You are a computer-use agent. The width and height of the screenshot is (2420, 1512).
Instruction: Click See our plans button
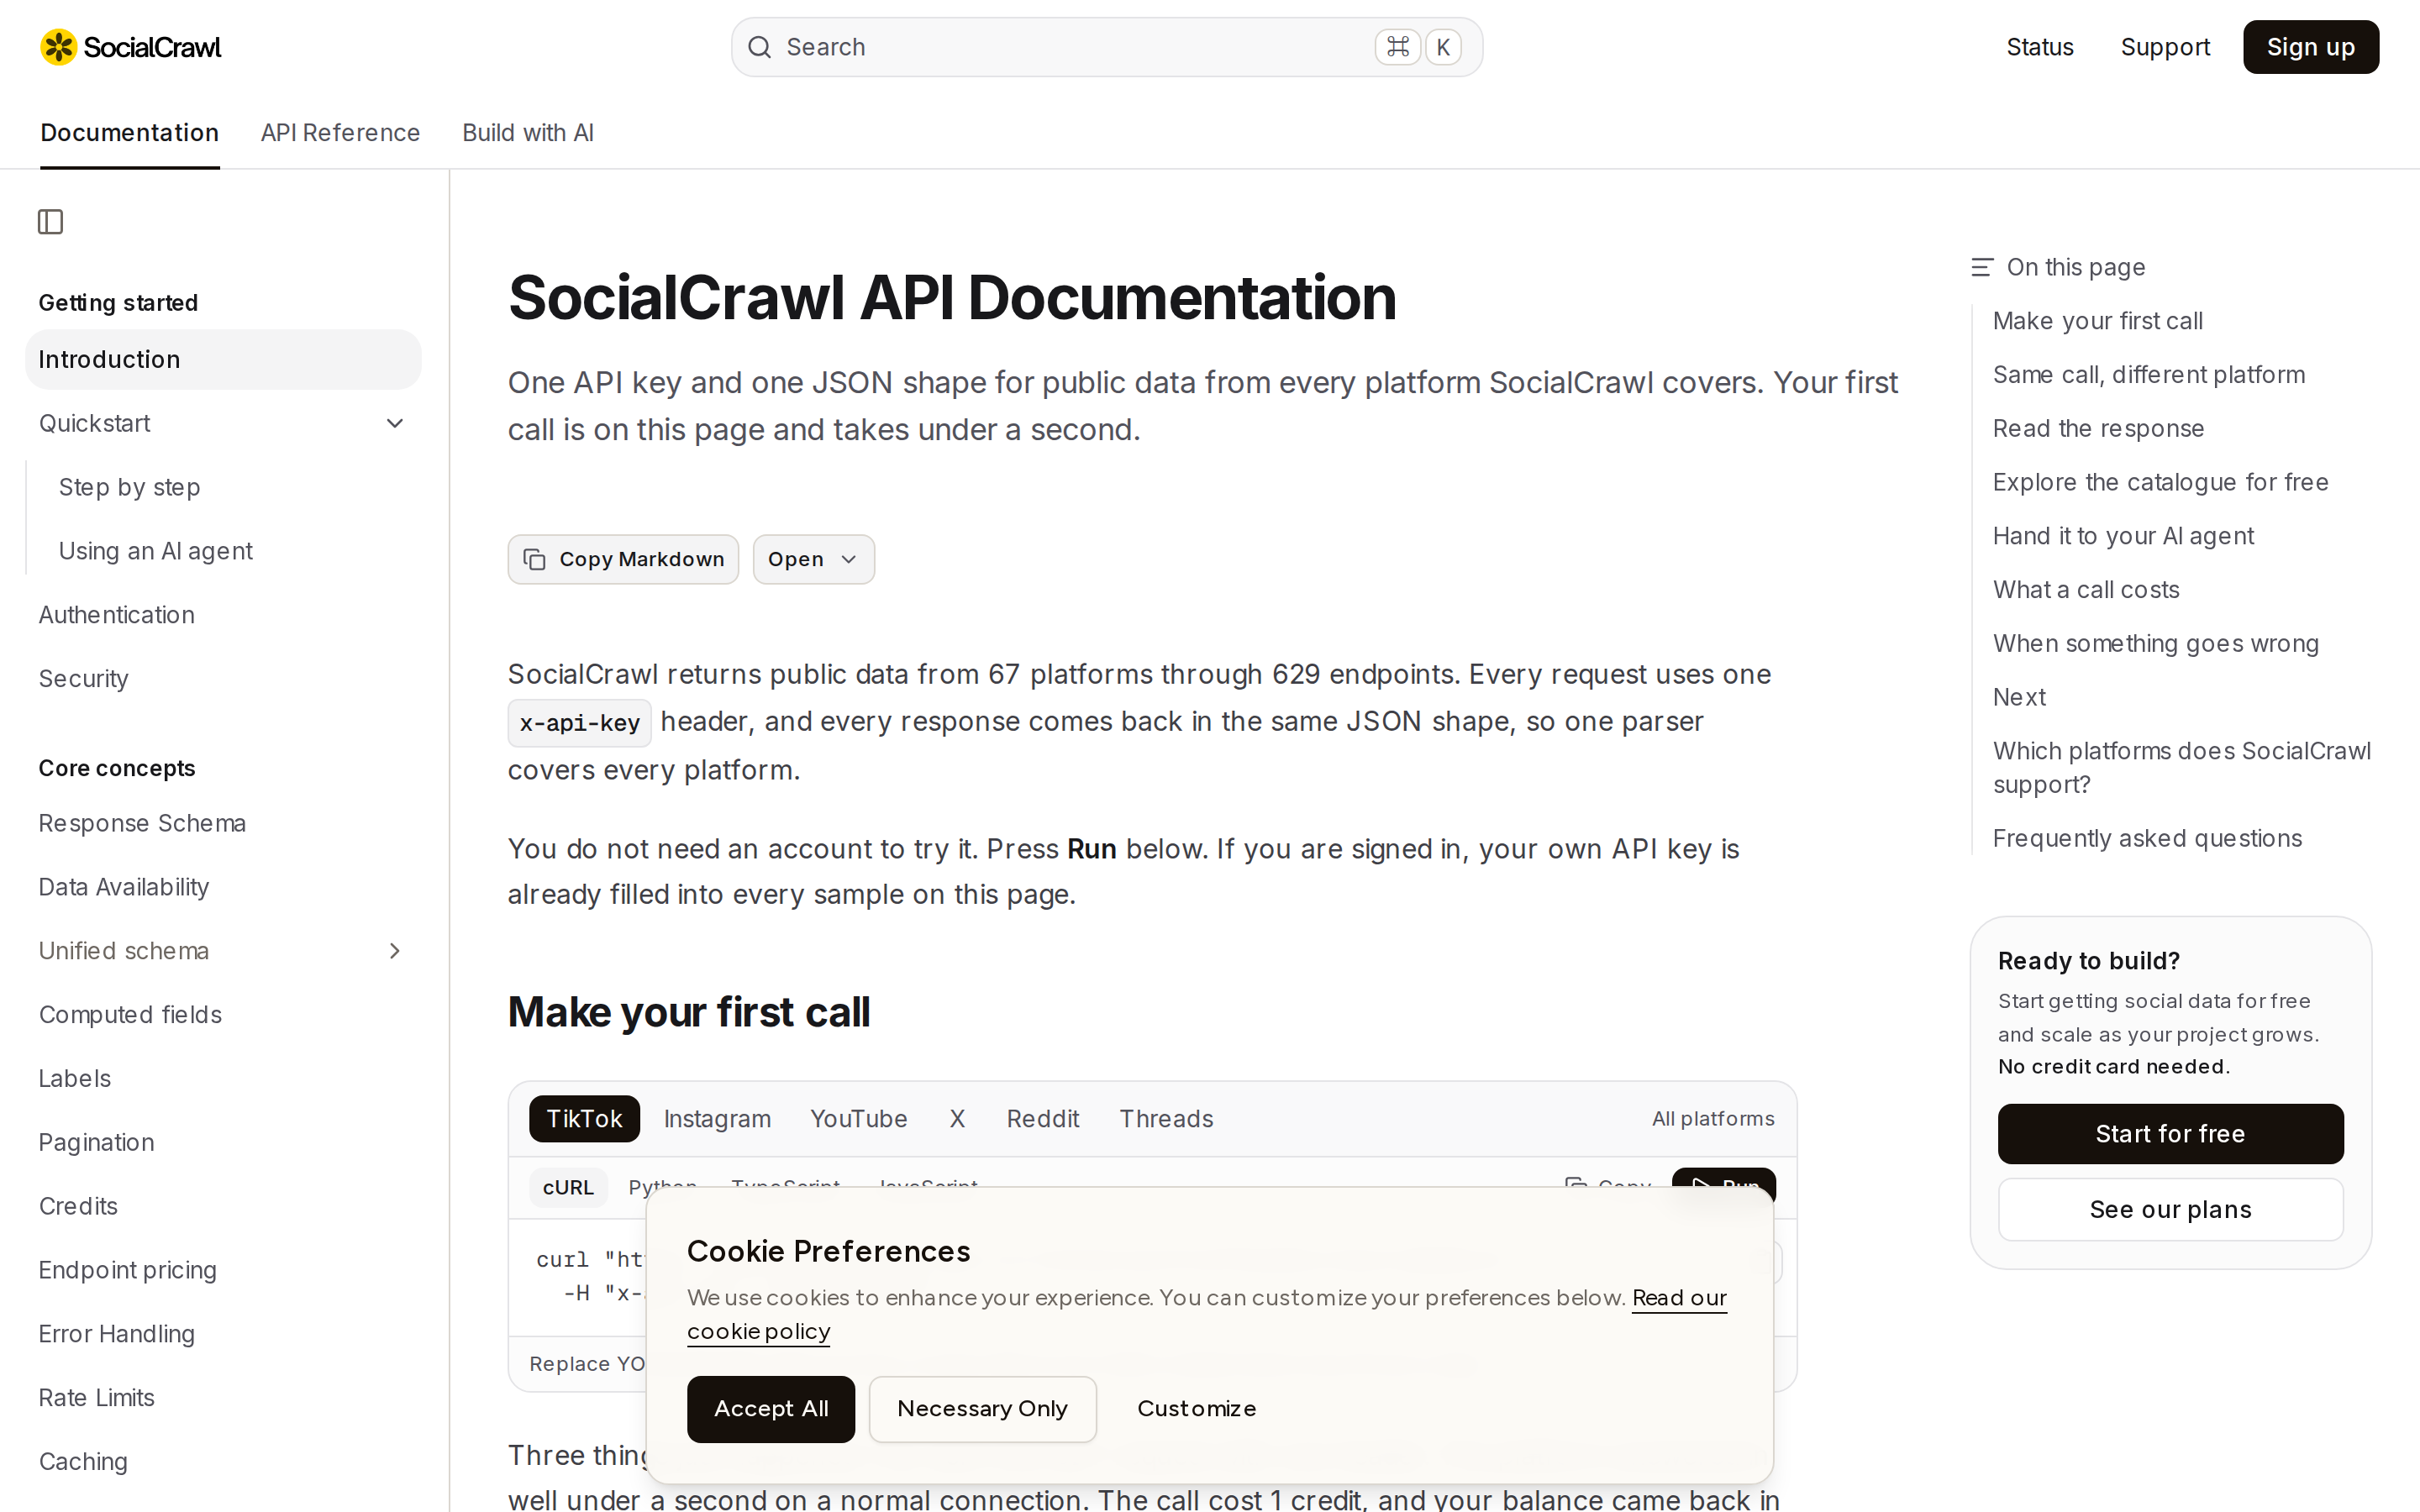[x=2170, y=1209]
